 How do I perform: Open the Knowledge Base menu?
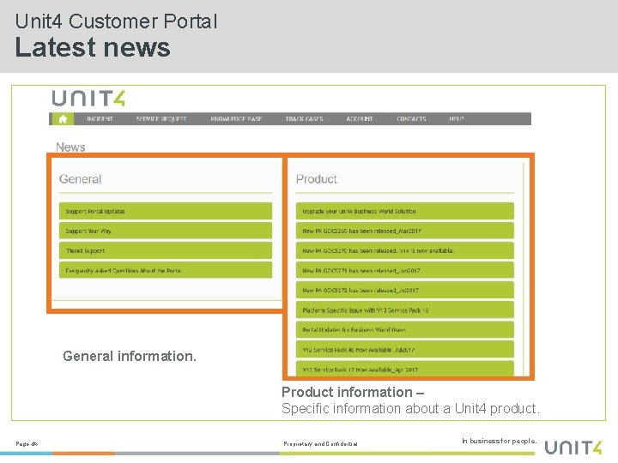tap(236, 119)
